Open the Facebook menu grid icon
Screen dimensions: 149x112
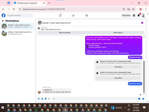coord(134,16)
